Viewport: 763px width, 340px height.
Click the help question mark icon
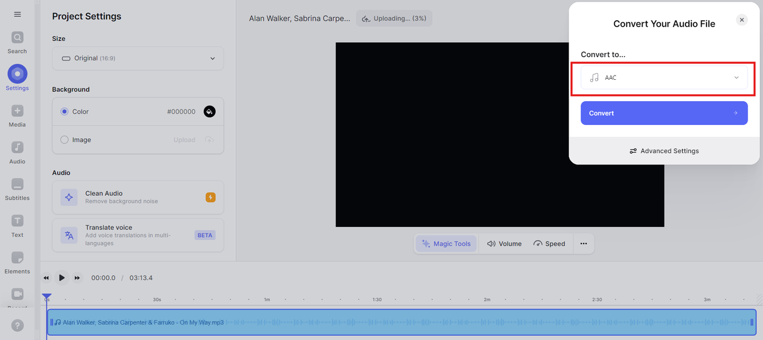tap(17, 325)
